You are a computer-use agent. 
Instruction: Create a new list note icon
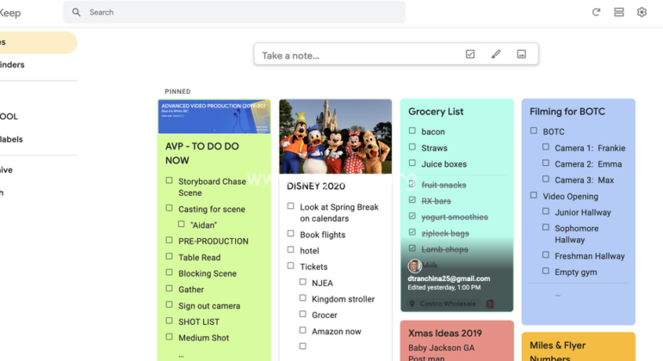[470, 54]
